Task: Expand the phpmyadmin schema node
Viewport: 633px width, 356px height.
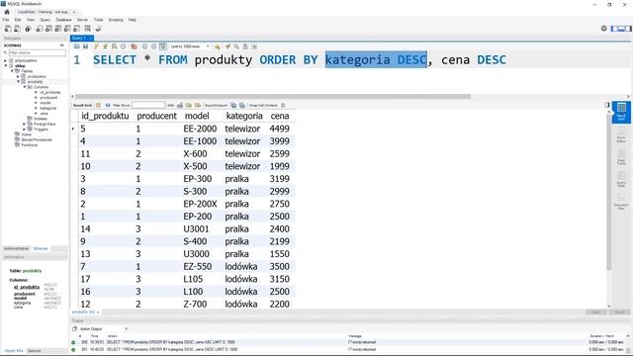Action: click(x=6, y=60)
